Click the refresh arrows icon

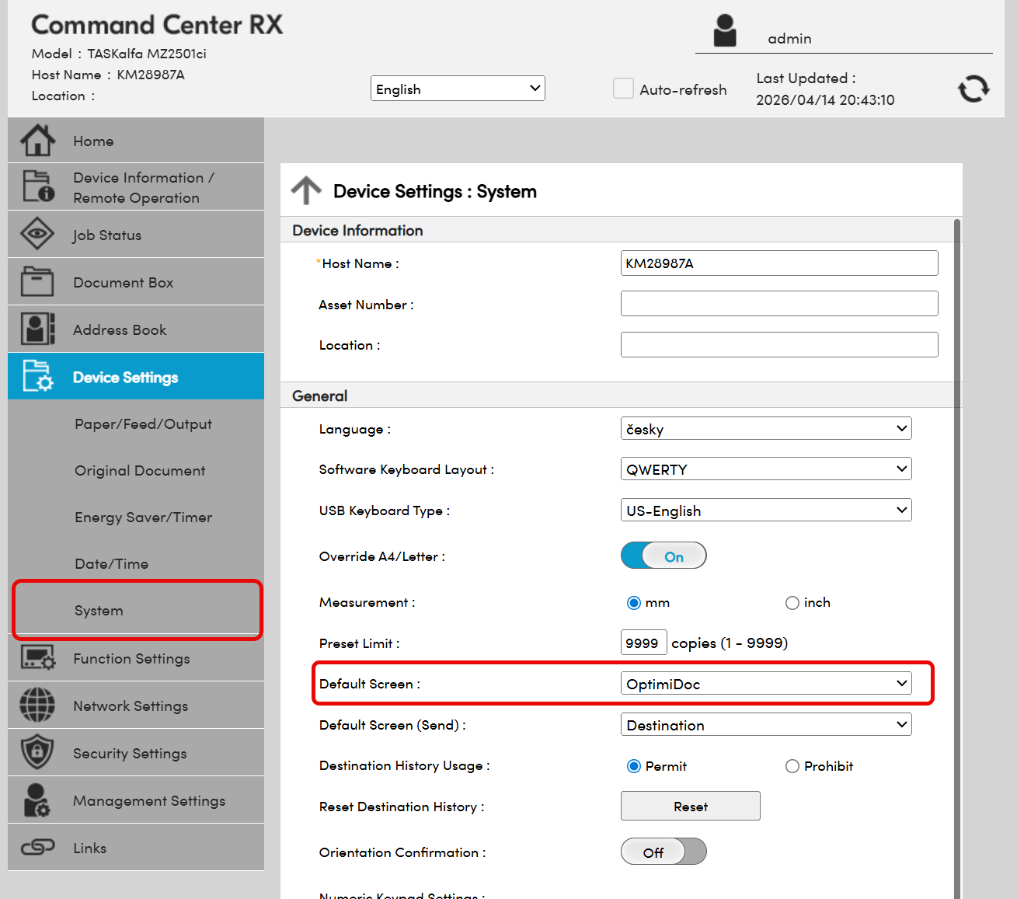click(x=973, y=89)
